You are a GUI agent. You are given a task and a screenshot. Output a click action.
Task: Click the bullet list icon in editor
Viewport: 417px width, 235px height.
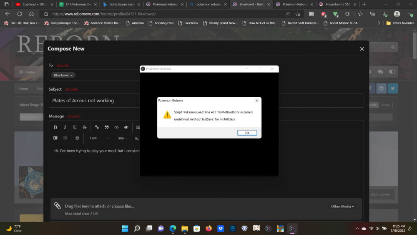(x=138, y=127)
